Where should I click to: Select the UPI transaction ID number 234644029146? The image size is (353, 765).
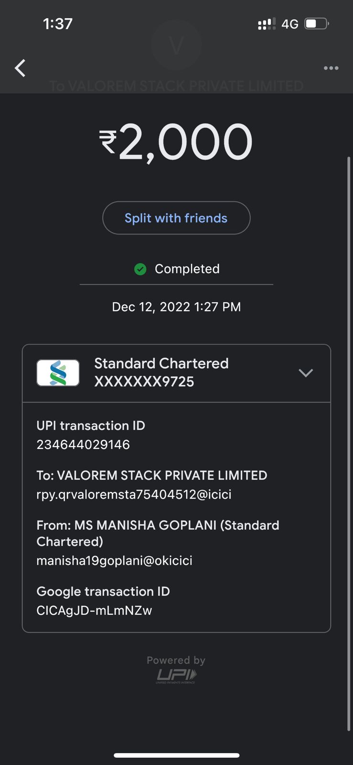83,445
